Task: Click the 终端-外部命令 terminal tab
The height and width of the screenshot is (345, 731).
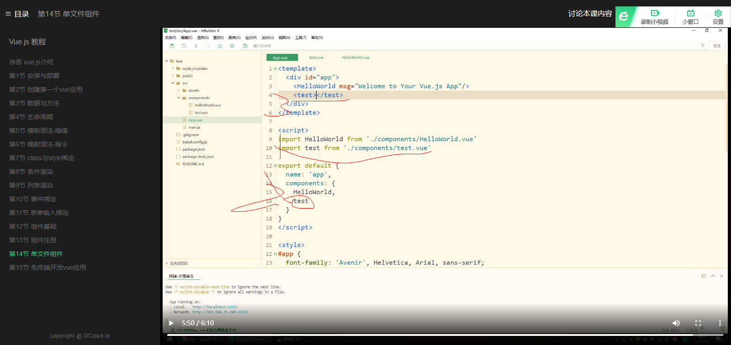Action: coord(181,276)
